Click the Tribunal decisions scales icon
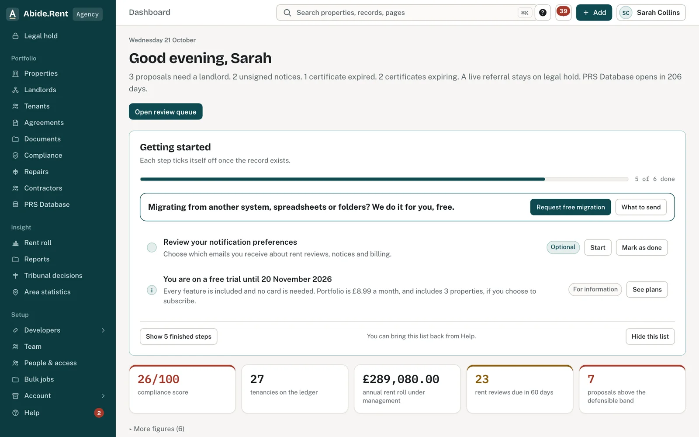699x437 pixels. [x=16, y=276]
